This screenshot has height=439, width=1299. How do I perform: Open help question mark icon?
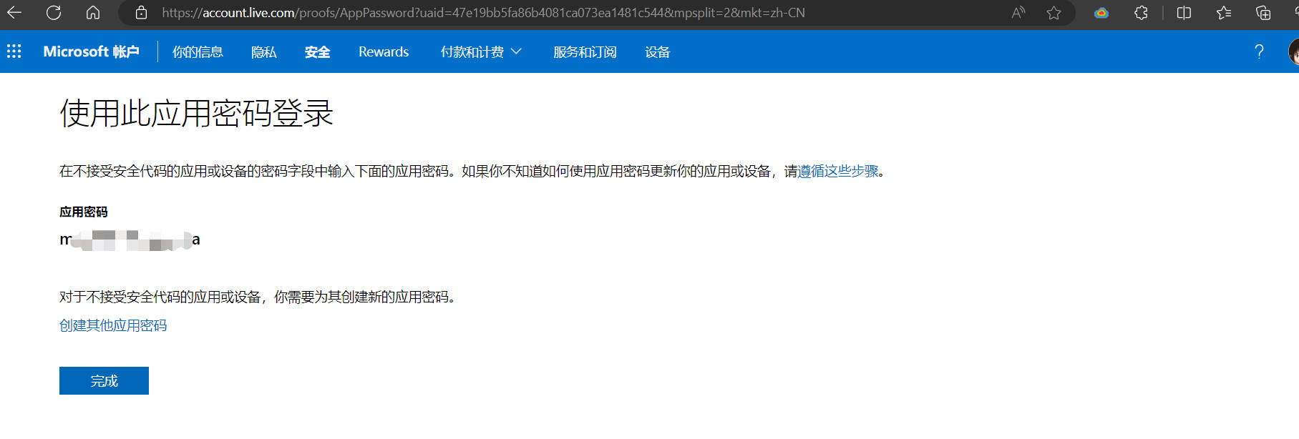(1259, 51)
